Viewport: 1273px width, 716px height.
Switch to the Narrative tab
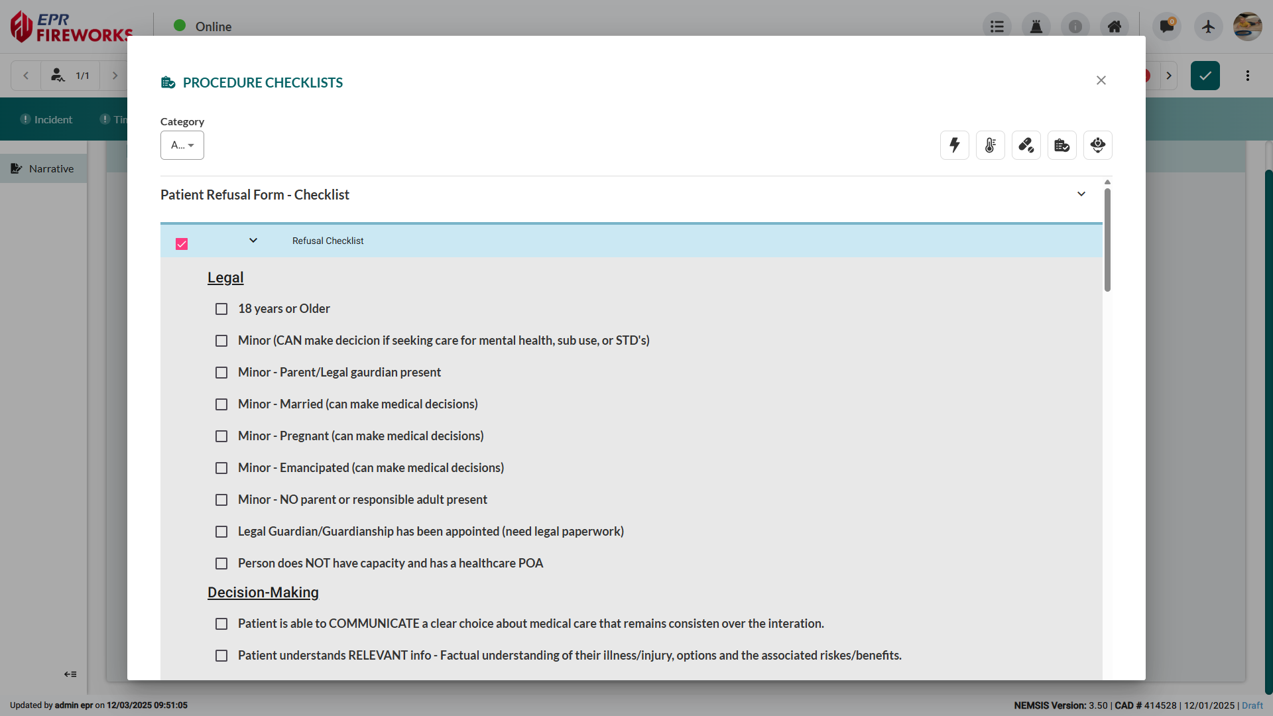pyautogui.click(x=43, y=168)
